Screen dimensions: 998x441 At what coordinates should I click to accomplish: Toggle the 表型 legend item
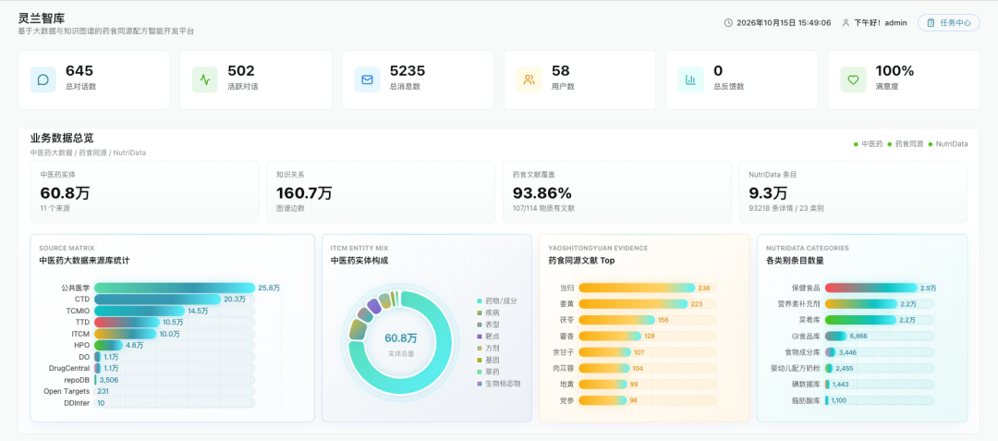point(488,325)
